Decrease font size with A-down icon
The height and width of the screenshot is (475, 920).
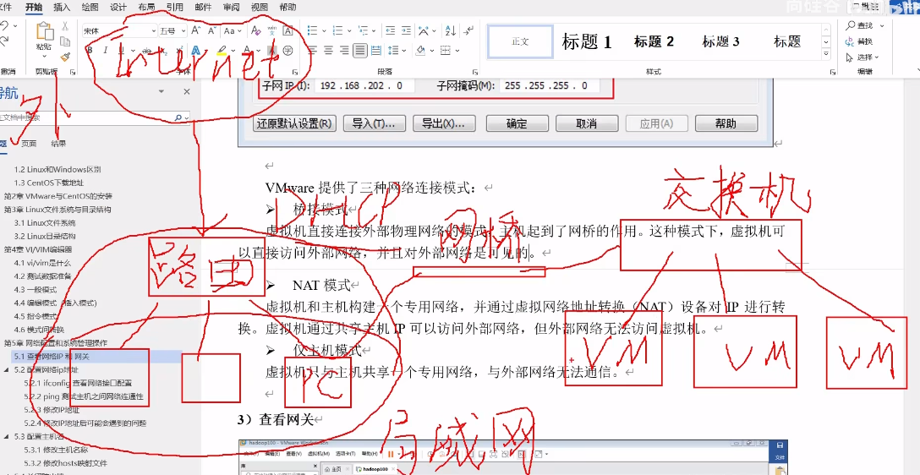click(x=211, y=30)
